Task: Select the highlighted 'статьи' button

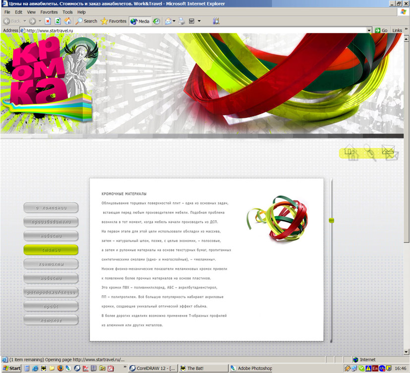Action: (x=51, y=250)
